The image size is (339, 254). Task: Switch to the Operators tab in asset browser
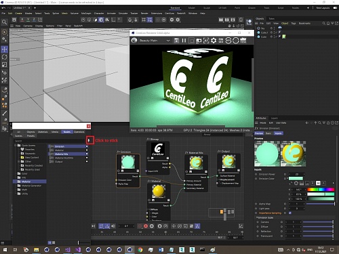79,132
